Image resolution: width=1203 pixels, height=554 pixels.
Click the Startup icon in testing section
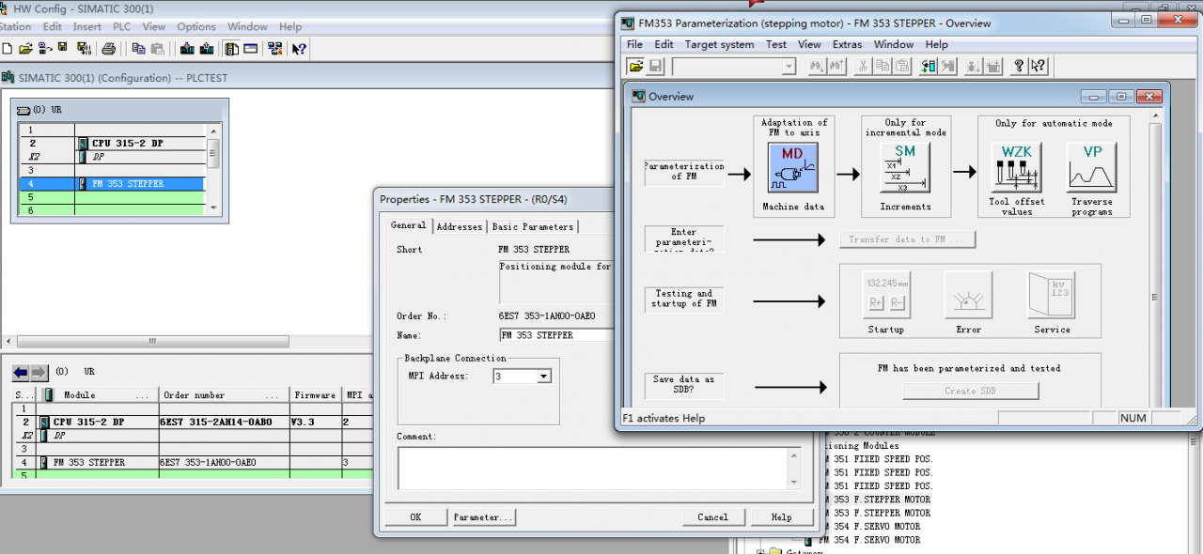point(886,295)
